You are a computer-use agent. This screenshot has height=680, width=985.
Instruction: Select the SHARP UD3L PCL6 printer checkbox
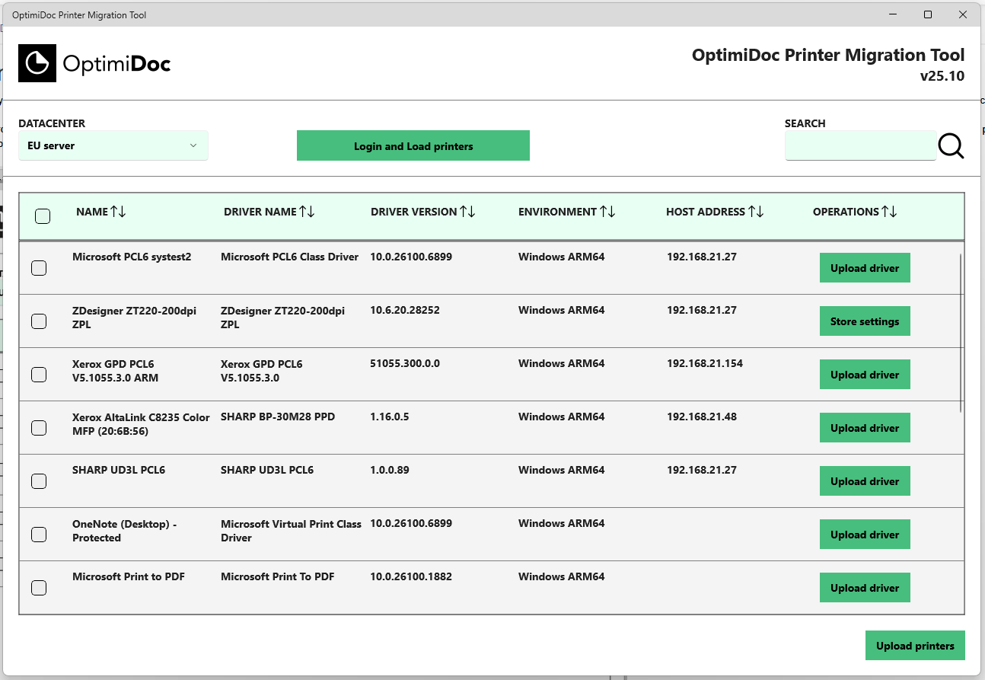pyautogui.click(x=39, y=481)
